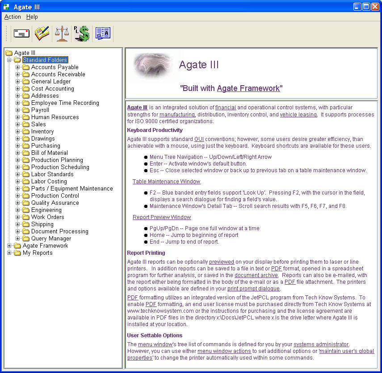Image resolution: width=382 pixels, height=373 pixels.
Task: Maximize the Agate III window
Action: [x=366, y=7]
